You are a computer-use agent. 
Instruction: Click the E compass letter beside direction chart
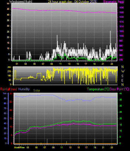122,80
